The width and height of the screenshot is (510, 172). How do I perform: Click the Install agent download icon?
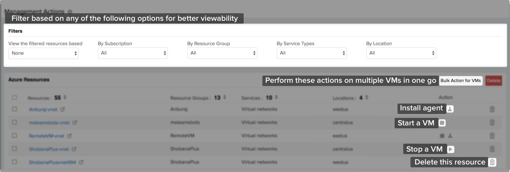coord(450,109)
